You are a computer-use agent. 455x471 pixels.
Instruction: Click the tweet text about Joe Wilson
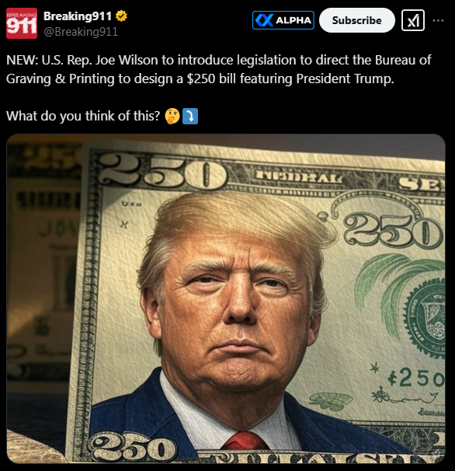(218, 69)
